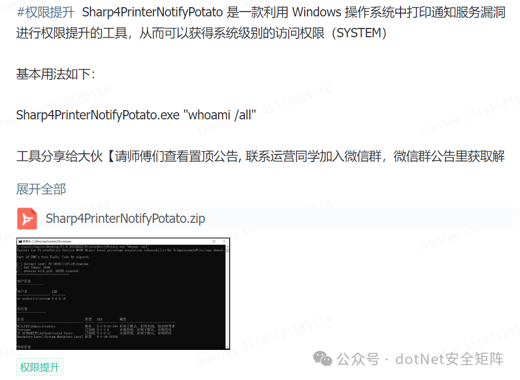
Task: Click the 基本用法如下 heading text
Action: tap(56, 74)
